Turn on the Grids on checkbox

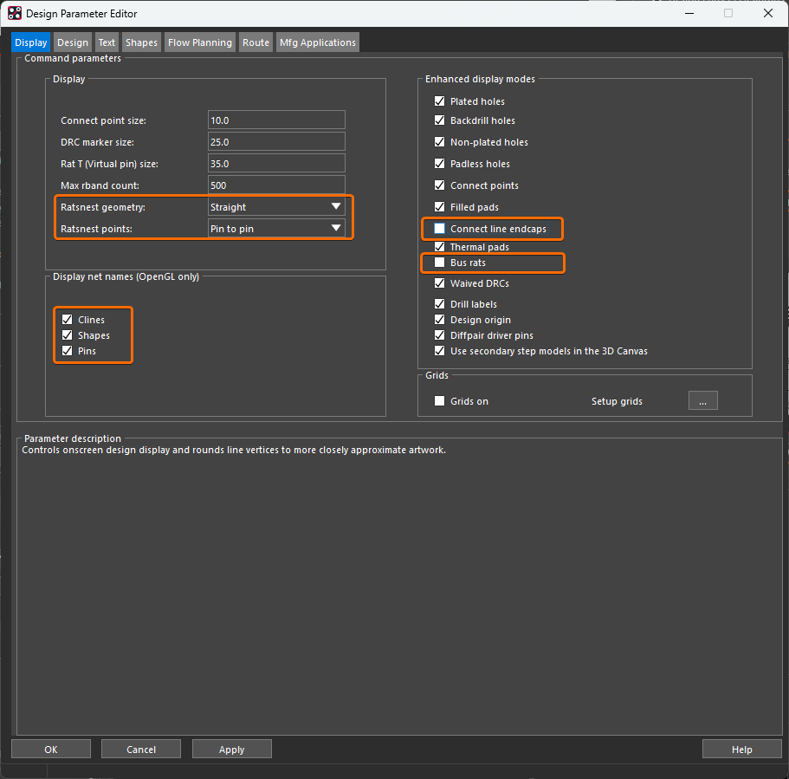pyautogui.click(x=440, y=401)
